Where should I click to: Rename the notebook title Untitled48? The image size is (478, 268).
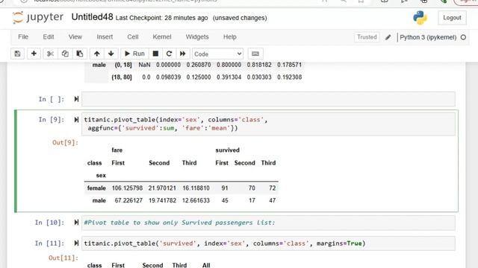point(92,17)
